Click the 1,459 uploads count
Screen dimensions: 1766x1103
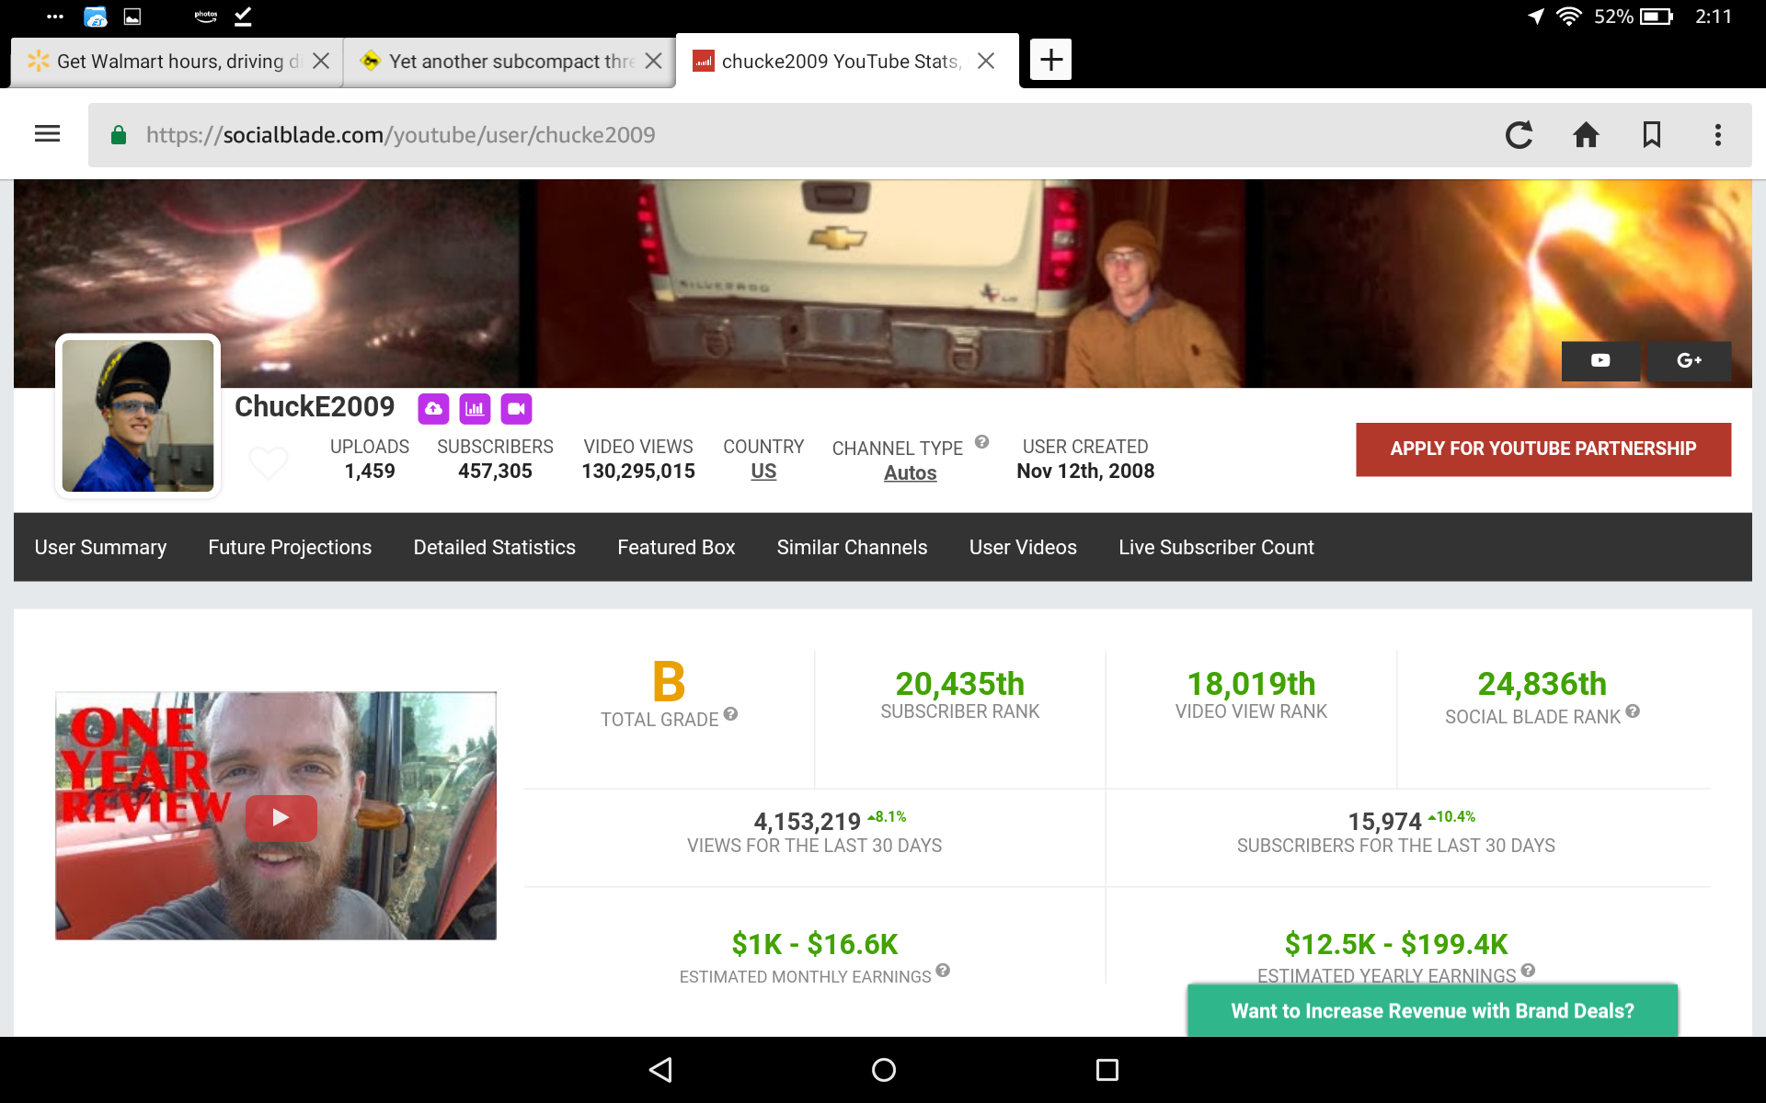pyautogui.click(x=370, y=472)
